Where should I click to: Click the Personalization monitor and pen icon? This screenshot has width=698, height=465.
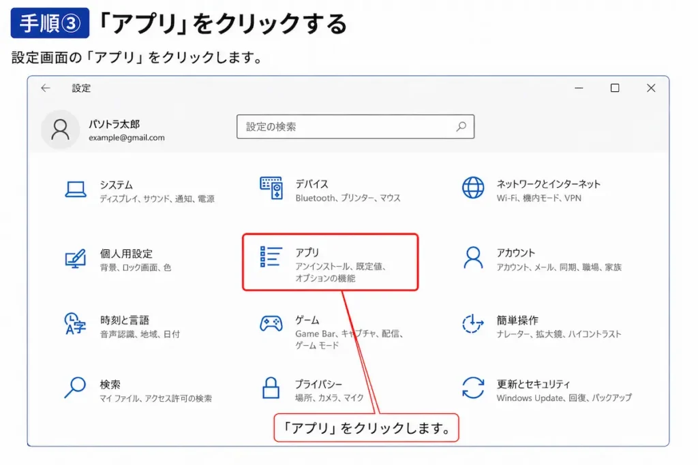[x=75, y=258]
